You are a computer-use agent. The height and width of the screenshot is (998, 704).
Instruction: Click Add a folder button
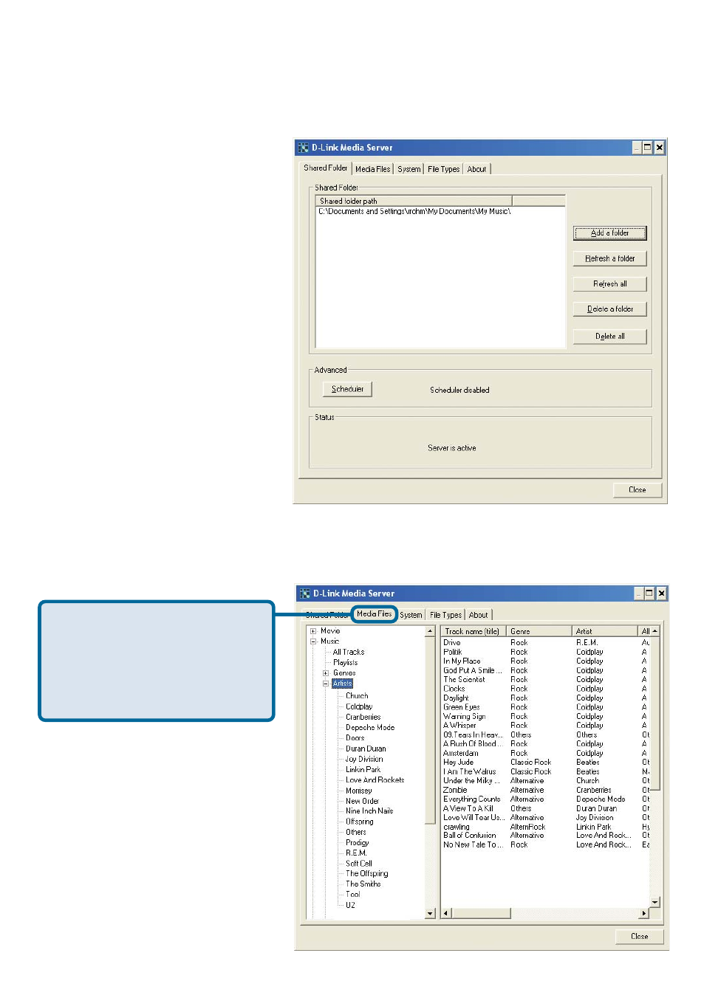tap(609, 233)
